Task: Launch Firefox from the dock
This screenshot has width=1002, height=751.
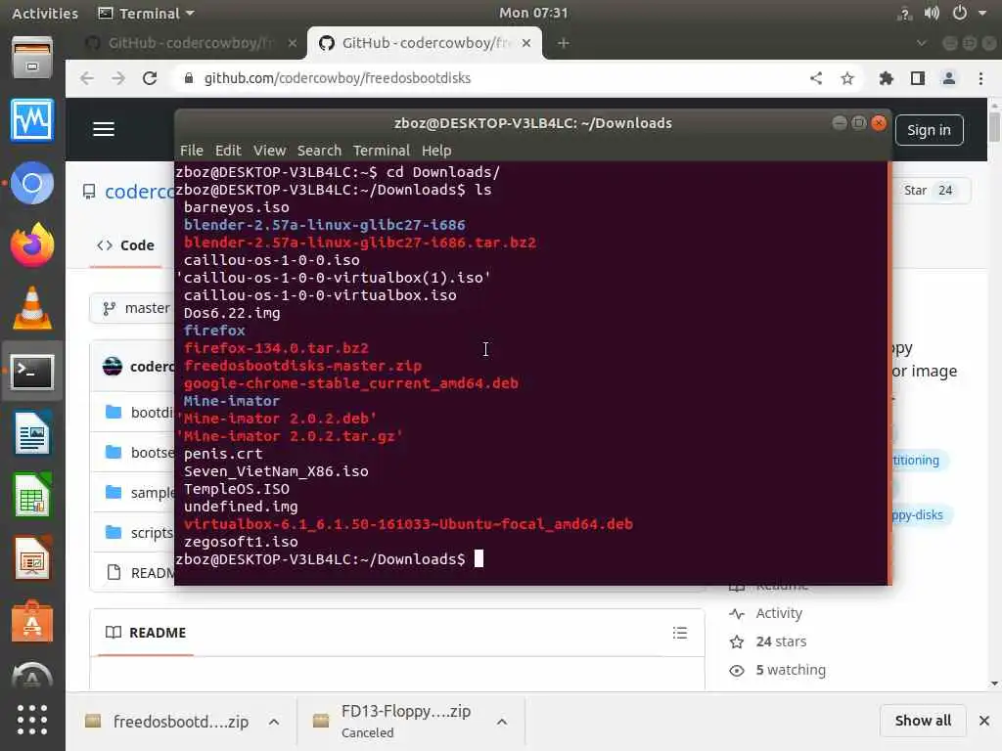Action: click(x=32, y=245)
